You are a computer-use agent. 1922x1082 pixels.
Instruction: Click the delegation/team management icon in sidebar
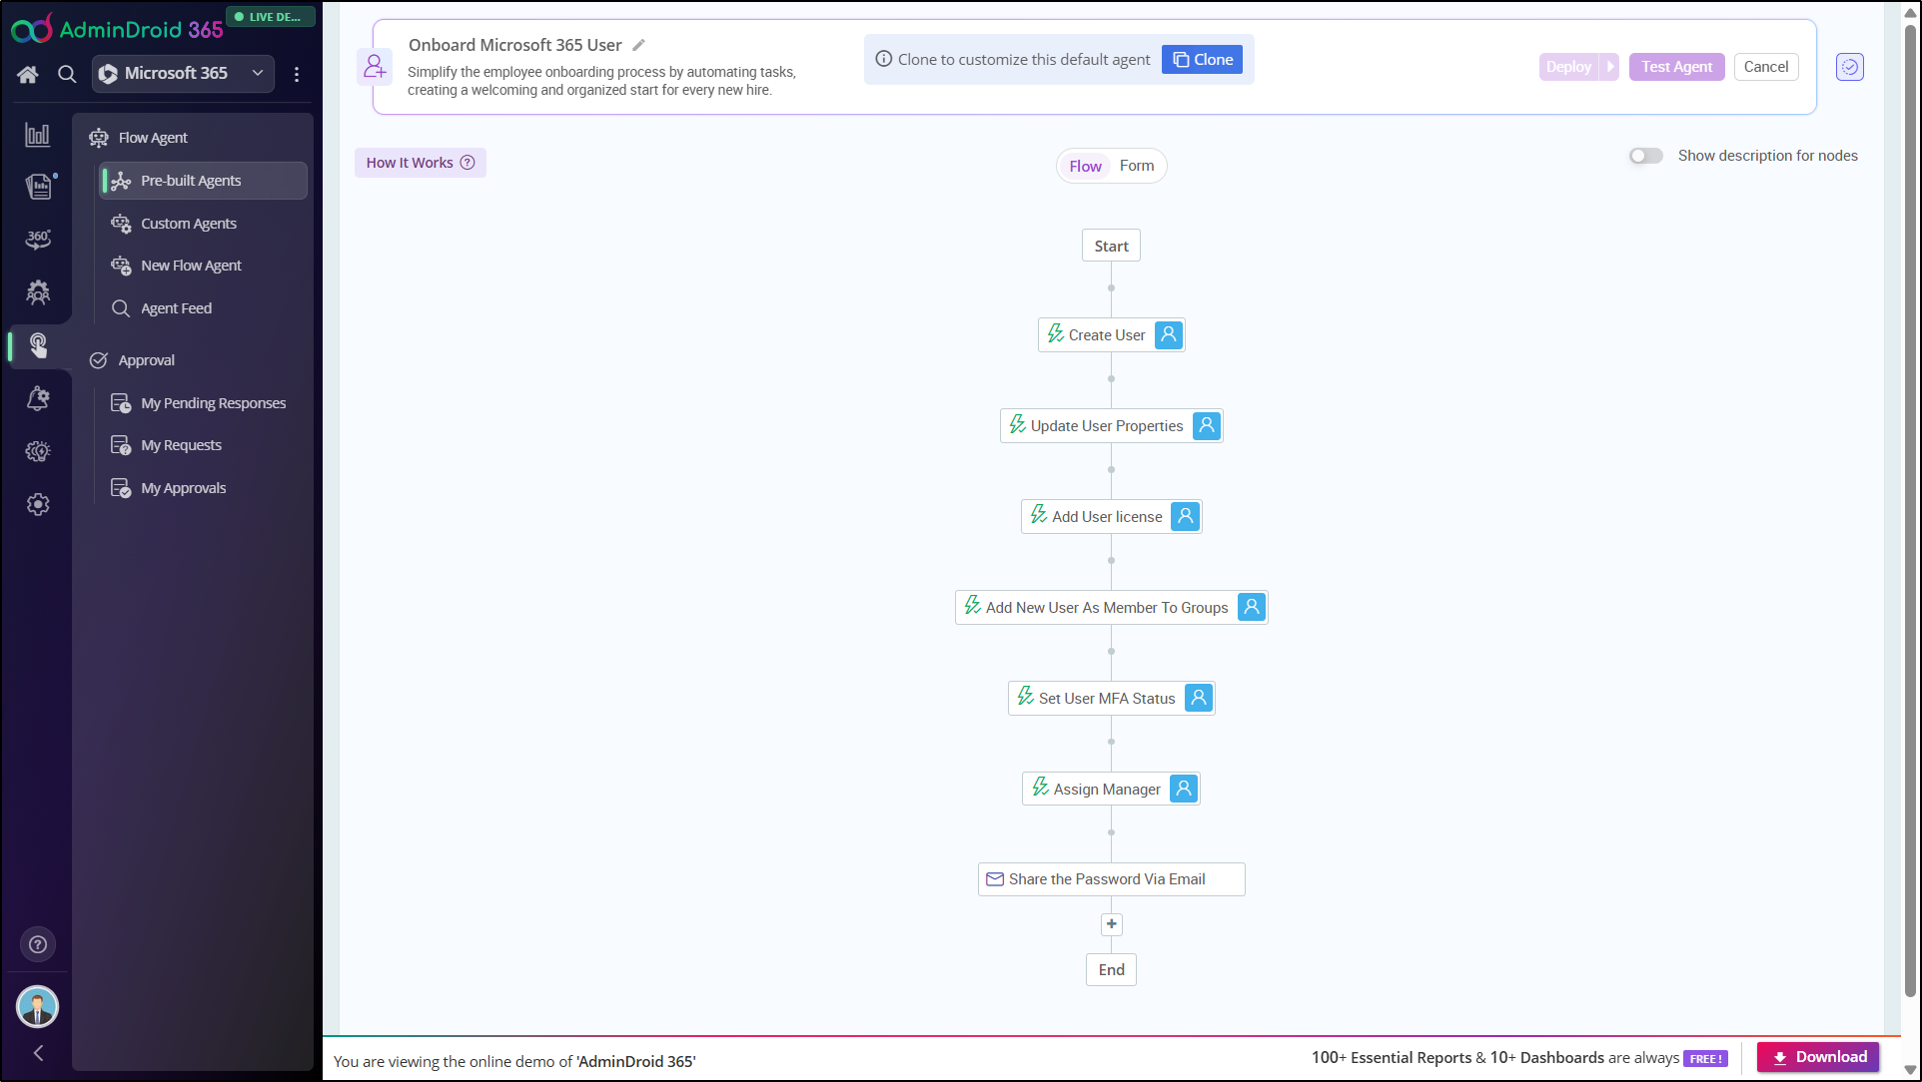click(38, 293)
